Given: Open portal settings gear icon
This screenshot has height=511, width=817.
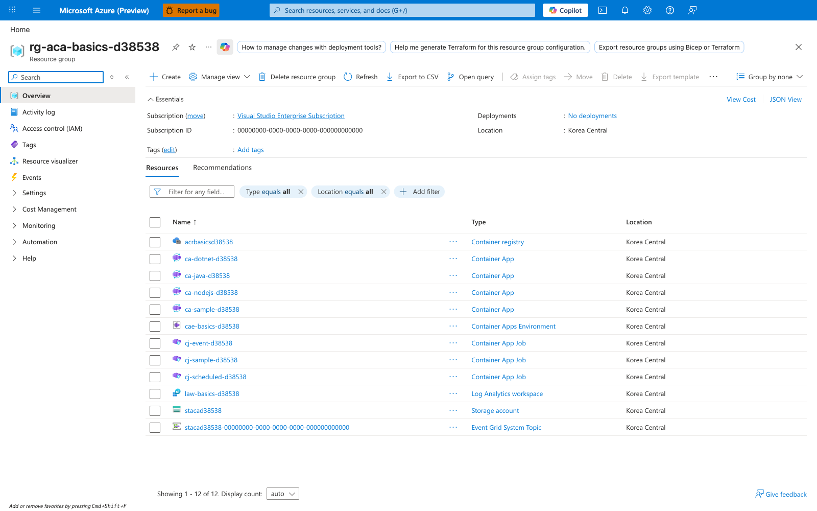Looking at the screenshot, I should (x=647, y=10).
